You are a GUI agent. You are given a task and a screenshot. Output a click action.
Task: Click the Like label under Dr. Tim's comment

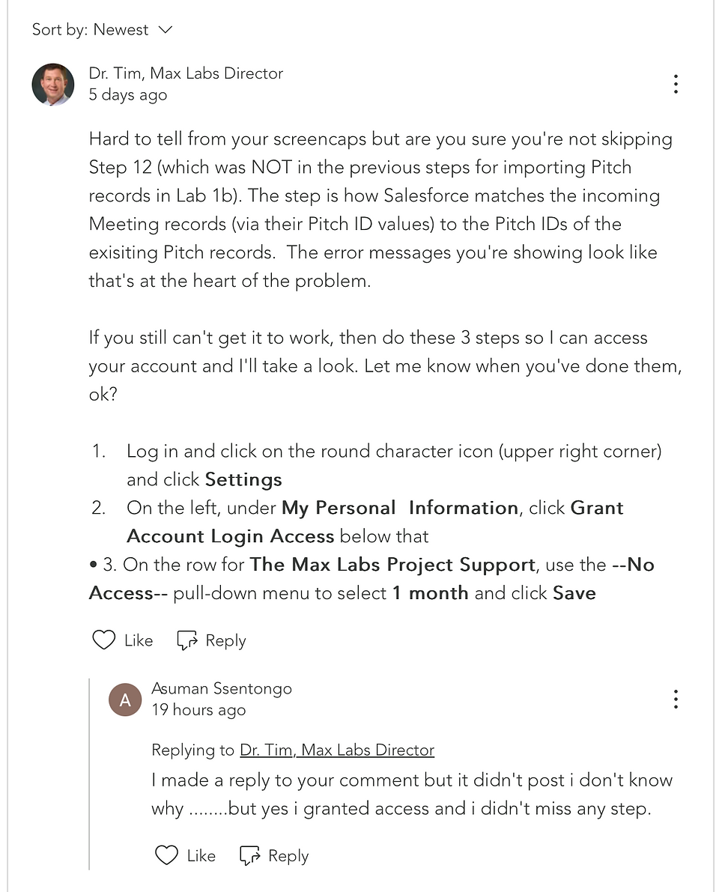click(139, 640)
